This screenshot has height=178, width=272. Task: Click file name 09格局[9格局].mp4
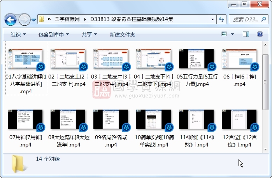coord(111,141)
